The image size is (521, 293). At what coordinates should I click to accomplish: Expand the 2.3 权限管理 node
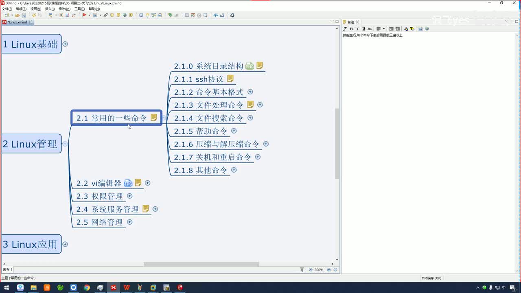[130, 196]
